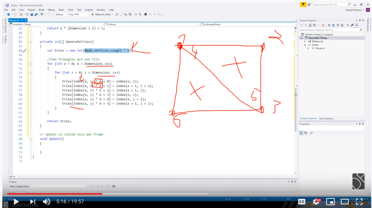372x208 pixels.
Task: Enter fullscreen with the video player icon
Action: tap(359, 201)
